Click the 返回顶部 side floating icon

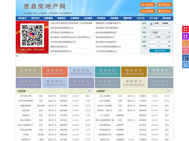click(x=185, y=65)
